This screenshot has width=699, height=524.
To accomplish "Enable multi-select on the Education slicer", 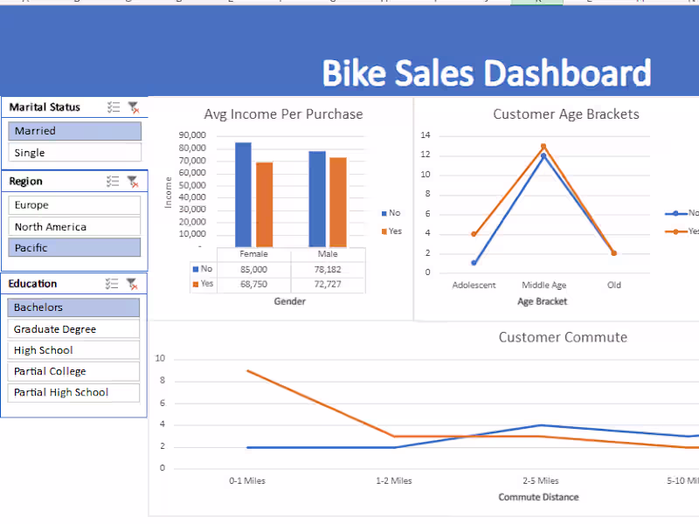I will 114,283.
